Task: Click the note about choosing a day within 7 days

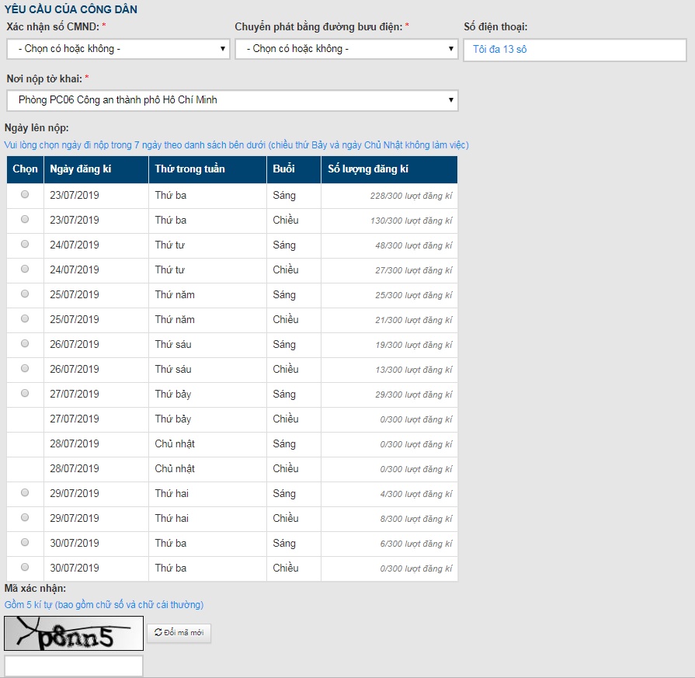Action: click(236, 145)
